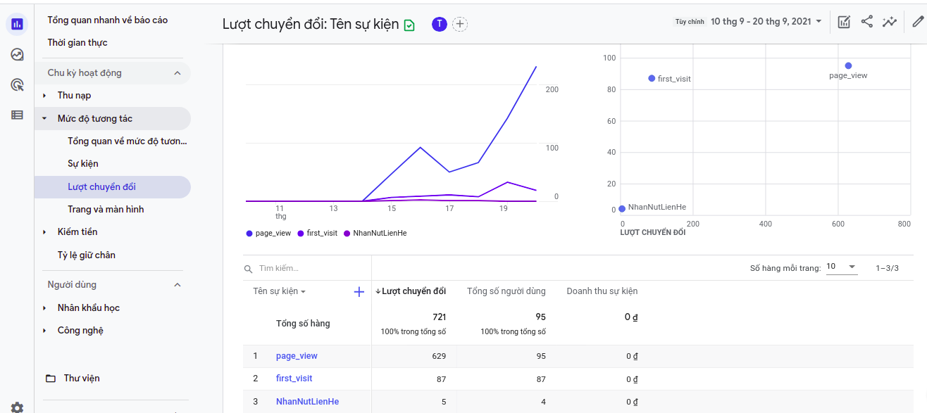Click the page_view event link in table

tap(297, 356)
